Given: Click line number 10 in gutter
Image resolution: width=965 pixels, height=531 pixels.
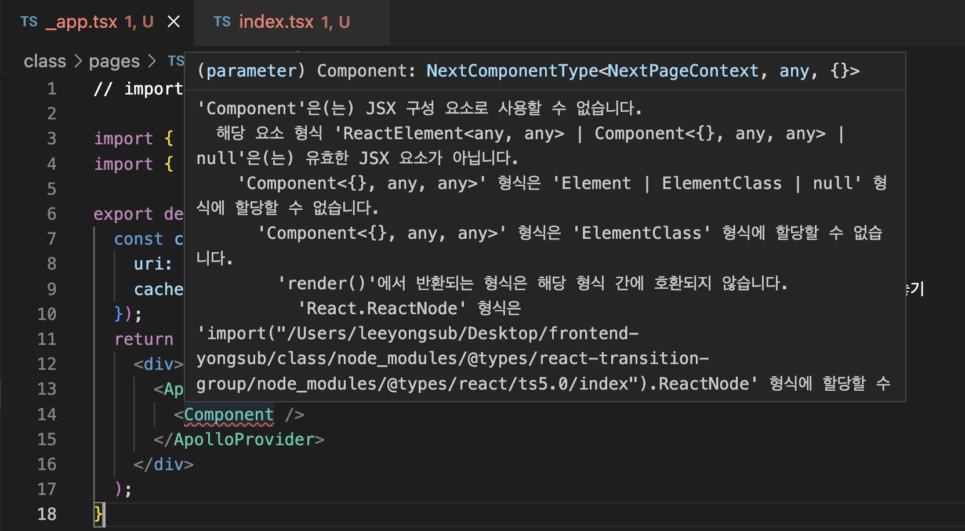Looking at the screenshot, I should click(x=47, y=314).
